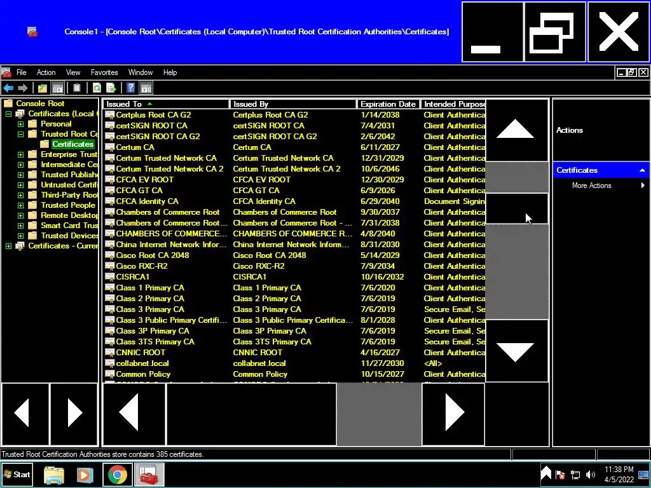Select the Class 1 Primary CA certificate
Image resolution: width=651 pixels, height=488 pixels.
294,288
